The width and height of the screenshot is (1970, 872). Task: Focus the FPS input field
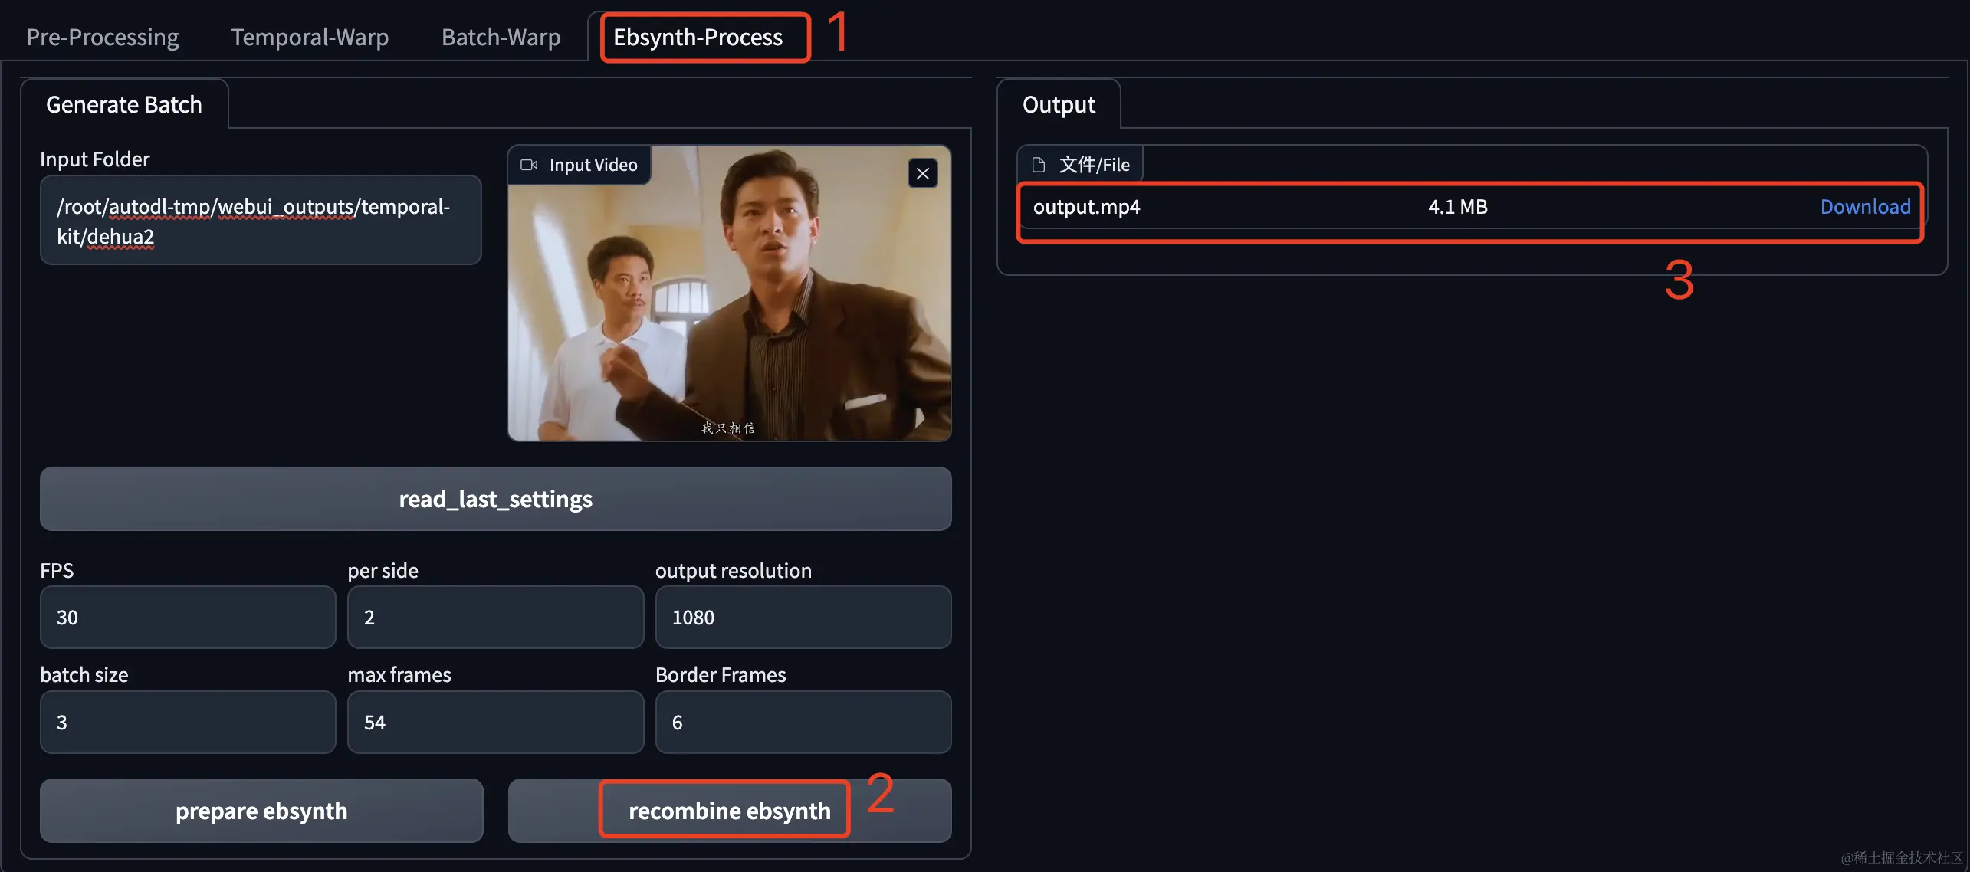pyautogui.click(x=188, y=618)
